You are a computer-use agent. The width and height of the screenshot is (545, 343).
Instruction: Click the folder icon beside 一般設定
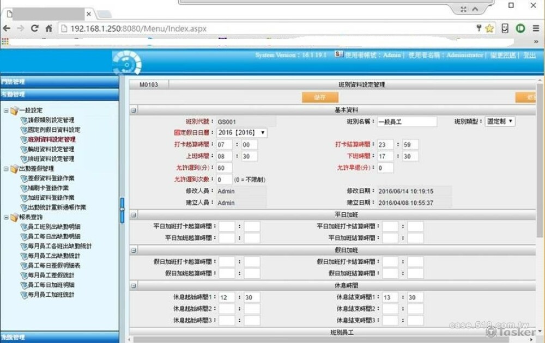point(15,110)
